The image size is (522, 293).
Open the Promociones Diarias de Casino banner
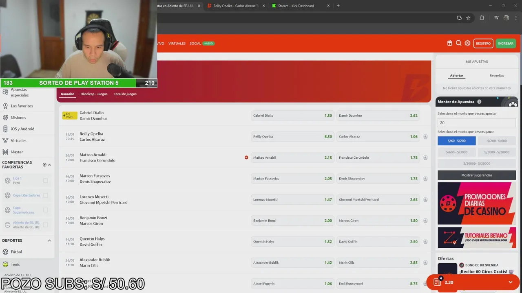[x=477, y=203]
